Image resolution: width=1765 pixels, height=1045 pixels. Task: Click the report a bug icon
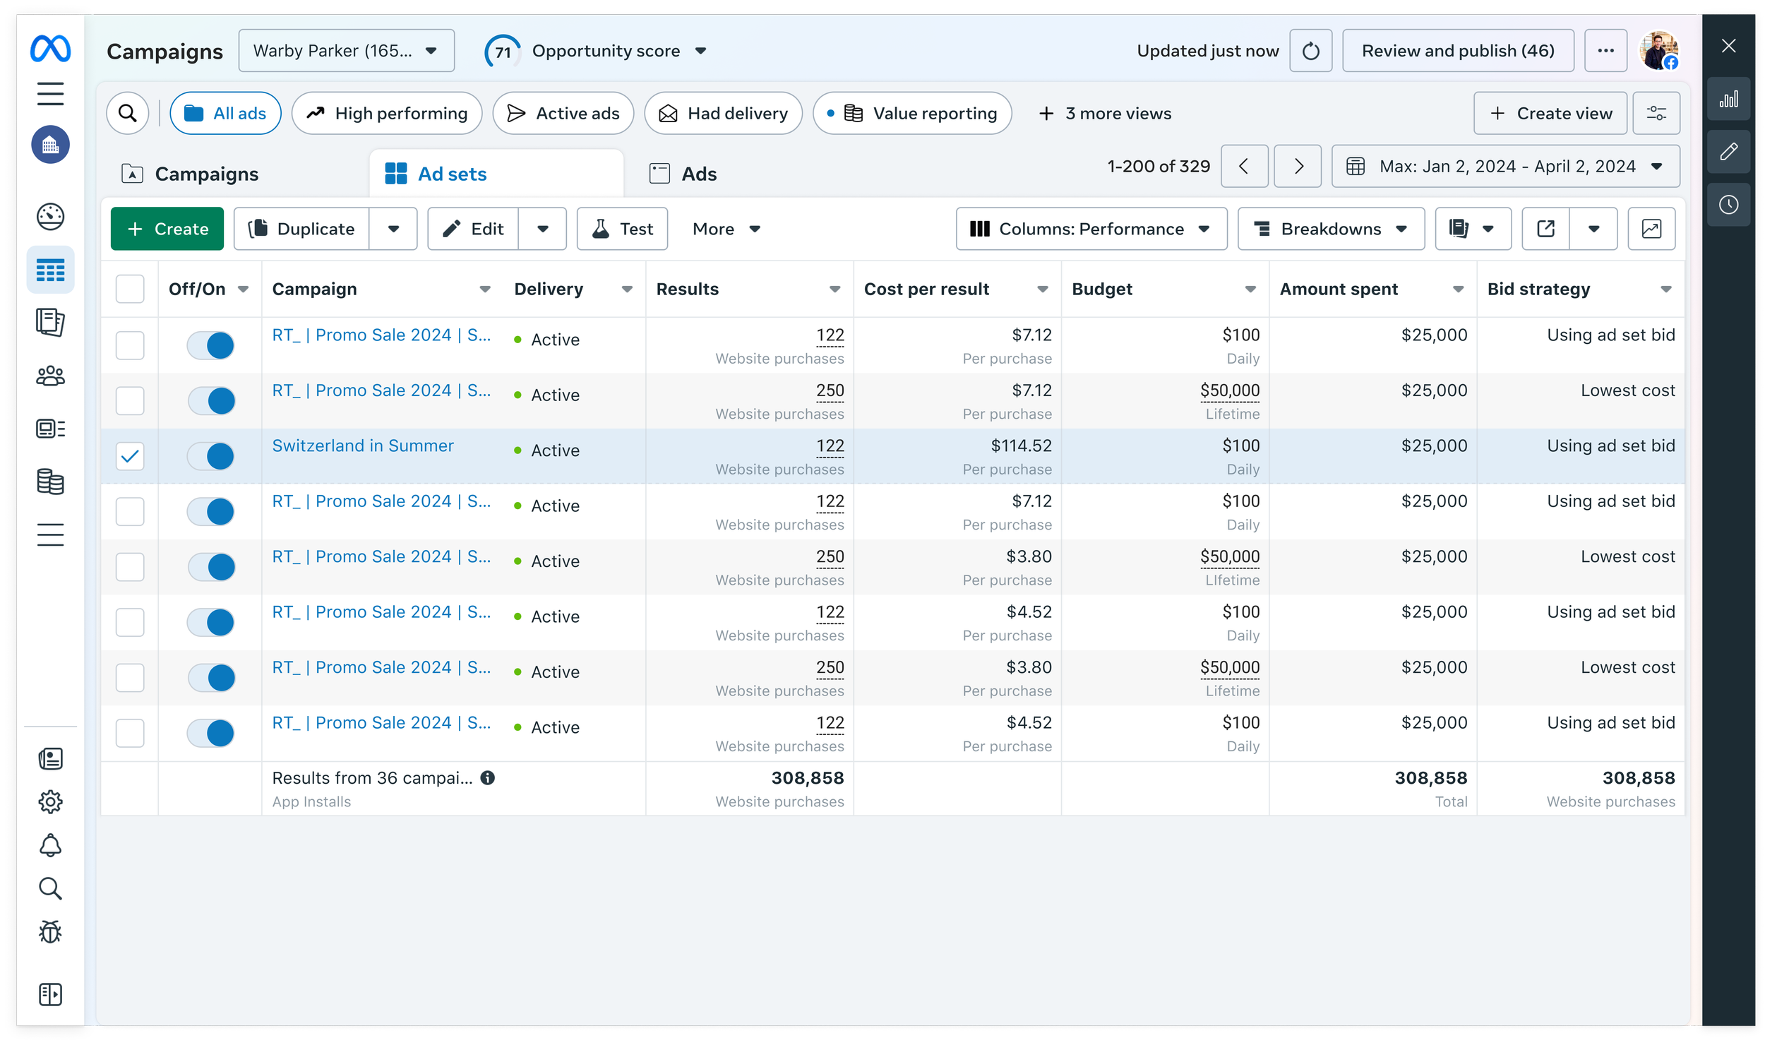pyautogui.click(x=50, y=932)
